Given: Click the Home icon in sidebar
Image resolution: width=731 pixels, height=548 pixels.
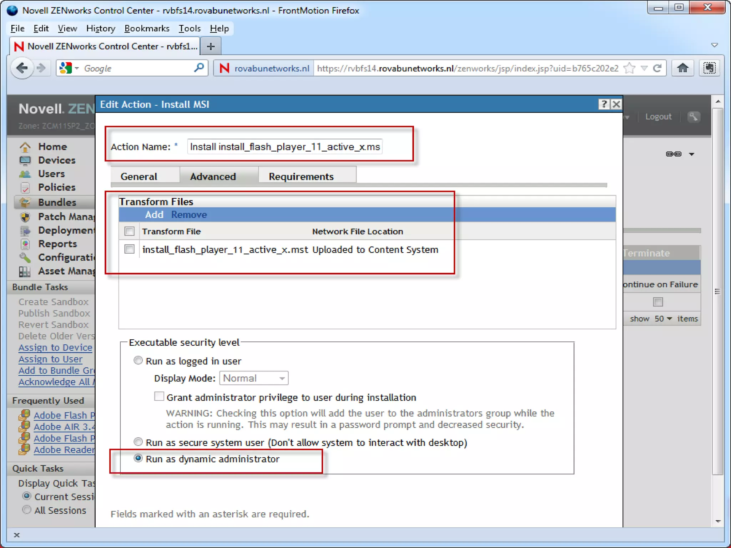Looking at the screenshot, I should click(25, 147).
